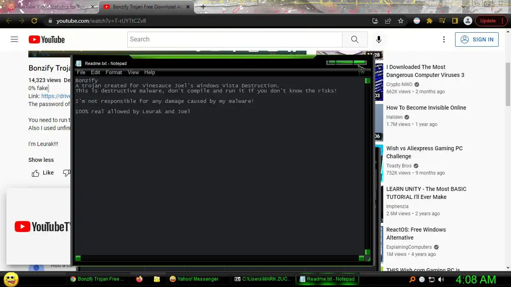This screenshot has width=511, height=287.
Task: Open 'ReactOS: Free Windows Alternative' video
Action: click(x=416, y=234)
